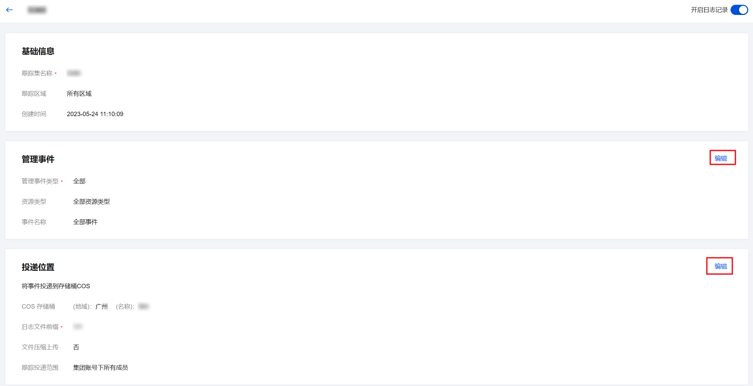Click the 广州 bucket region value
The width and height of the screenshot is (753, 386).
[102, 307]
